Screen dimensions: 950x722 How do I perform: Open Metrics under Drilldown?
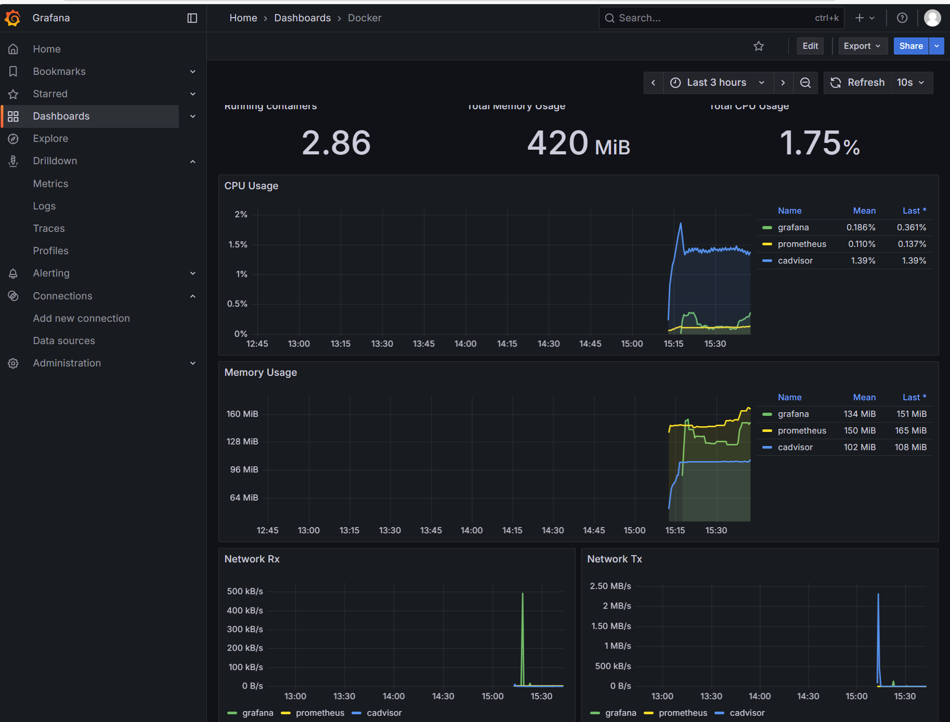(50, 183)
